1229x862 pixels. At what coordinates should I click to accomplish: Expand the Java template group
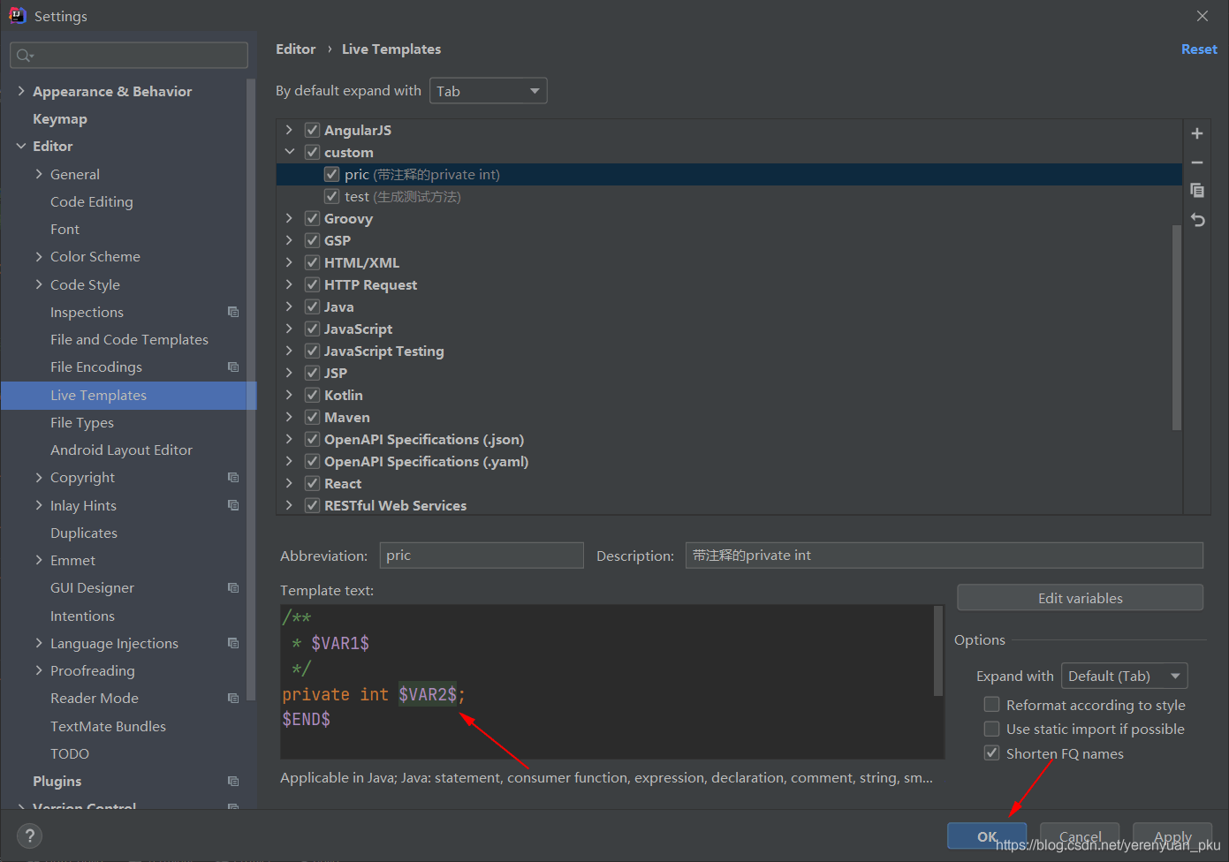289,306
